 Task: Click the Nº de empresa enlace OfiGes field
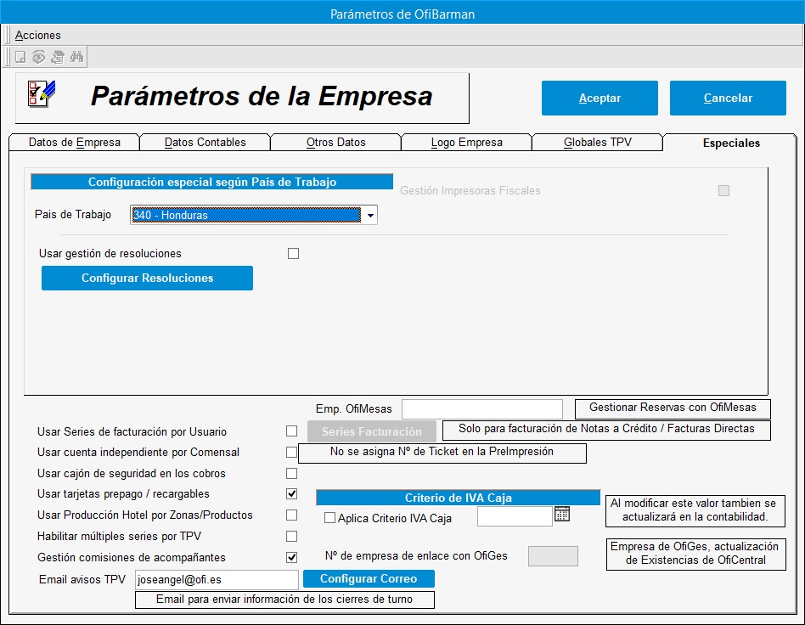tap(553, 556)
